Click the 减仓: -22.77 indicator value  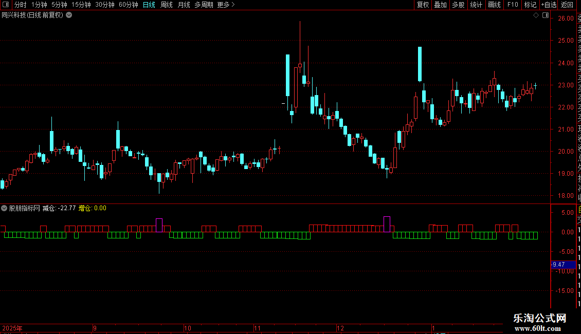pos(59,208)
